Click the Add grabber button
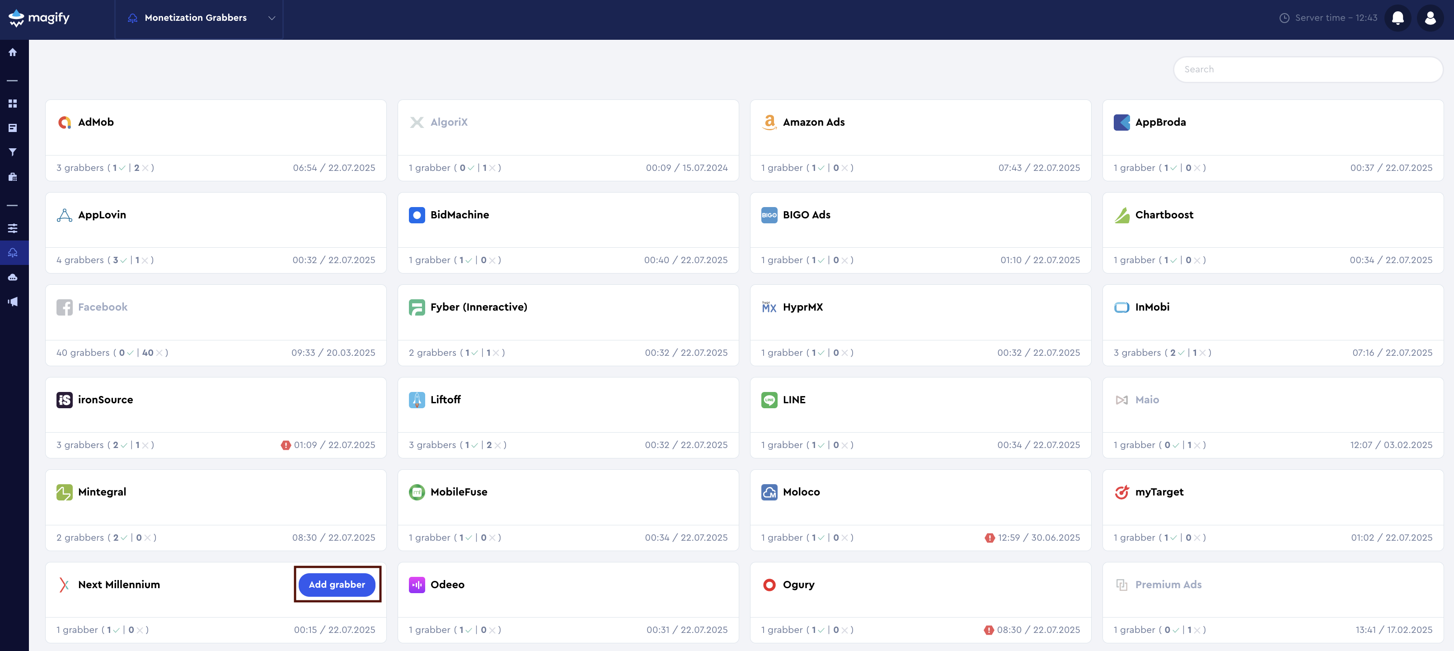Viewport: 1454px width, 651px height. pos(337,585)
